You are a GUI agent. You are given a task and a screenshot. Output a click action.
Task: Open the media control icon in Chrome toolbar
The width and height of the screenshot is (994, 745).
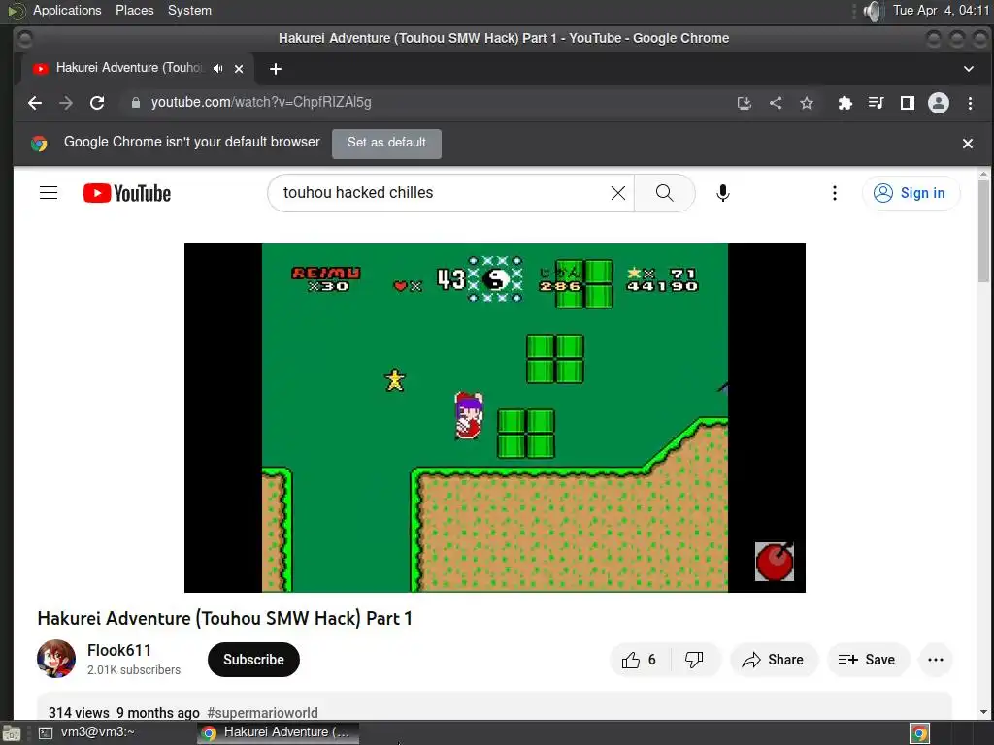click(877, 103)
